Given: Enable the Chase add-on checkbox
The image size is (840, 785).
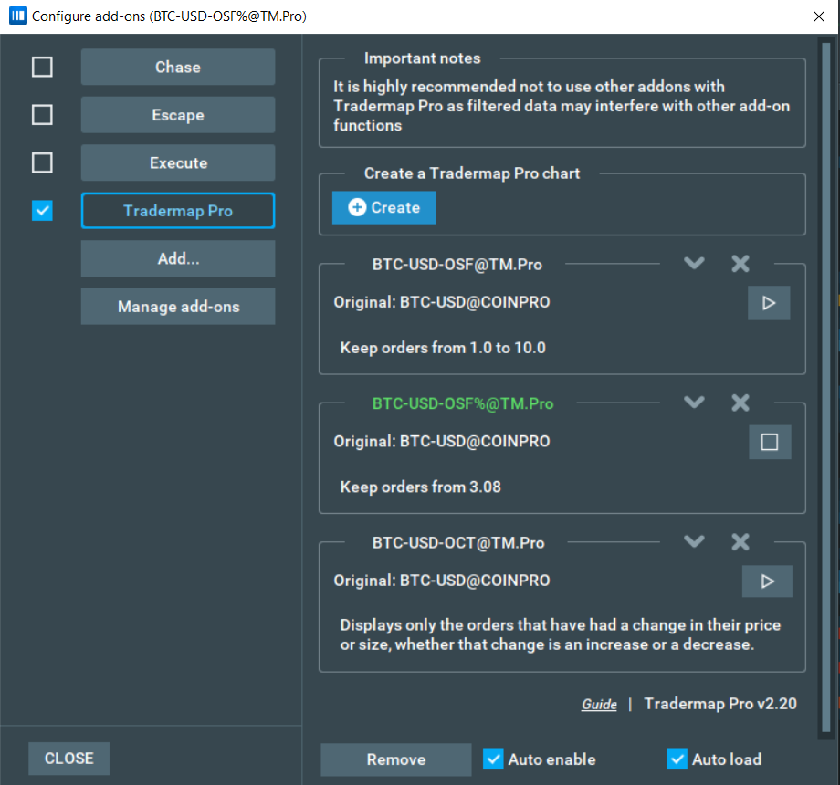Looking at the screenshot, I should pos(42,68).
